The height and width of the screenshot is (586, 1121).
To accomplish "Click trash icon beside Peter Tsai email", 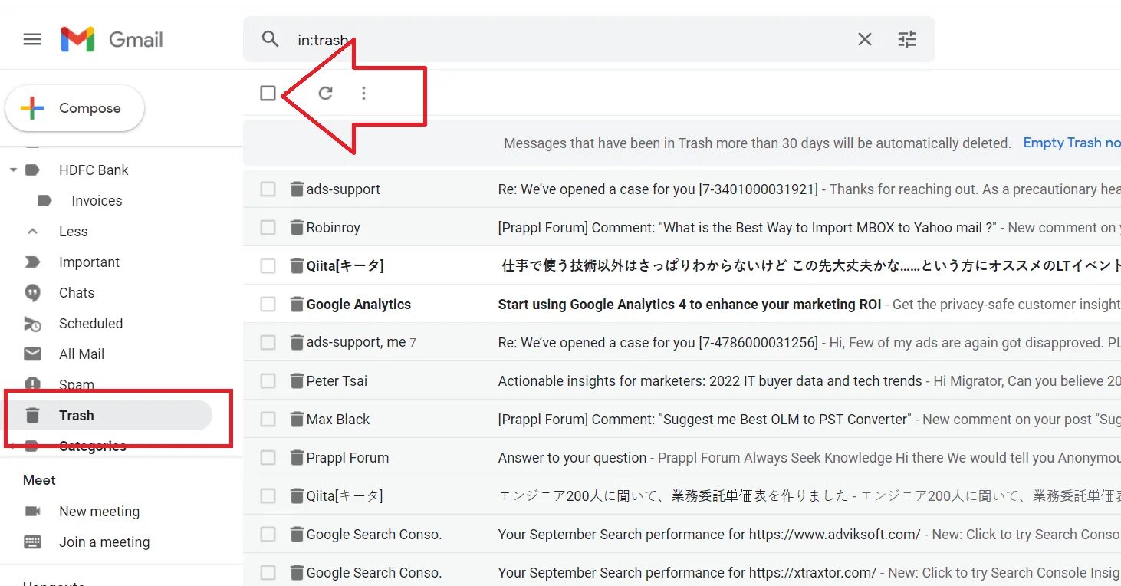I will 297,381.
